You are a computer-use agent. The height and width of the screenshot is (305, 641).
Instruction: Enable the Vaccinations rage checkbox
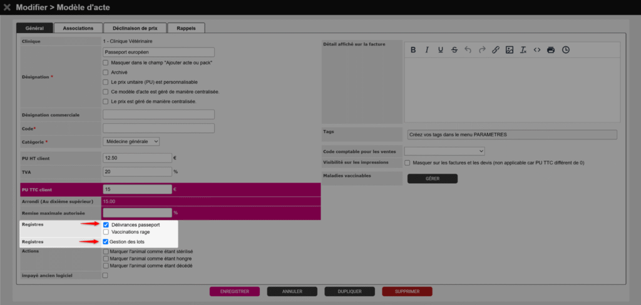pos(106,232)
